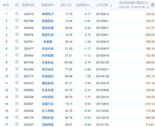
Task: Select checkbox for stock 002607
Action: [x=17, y=103]
